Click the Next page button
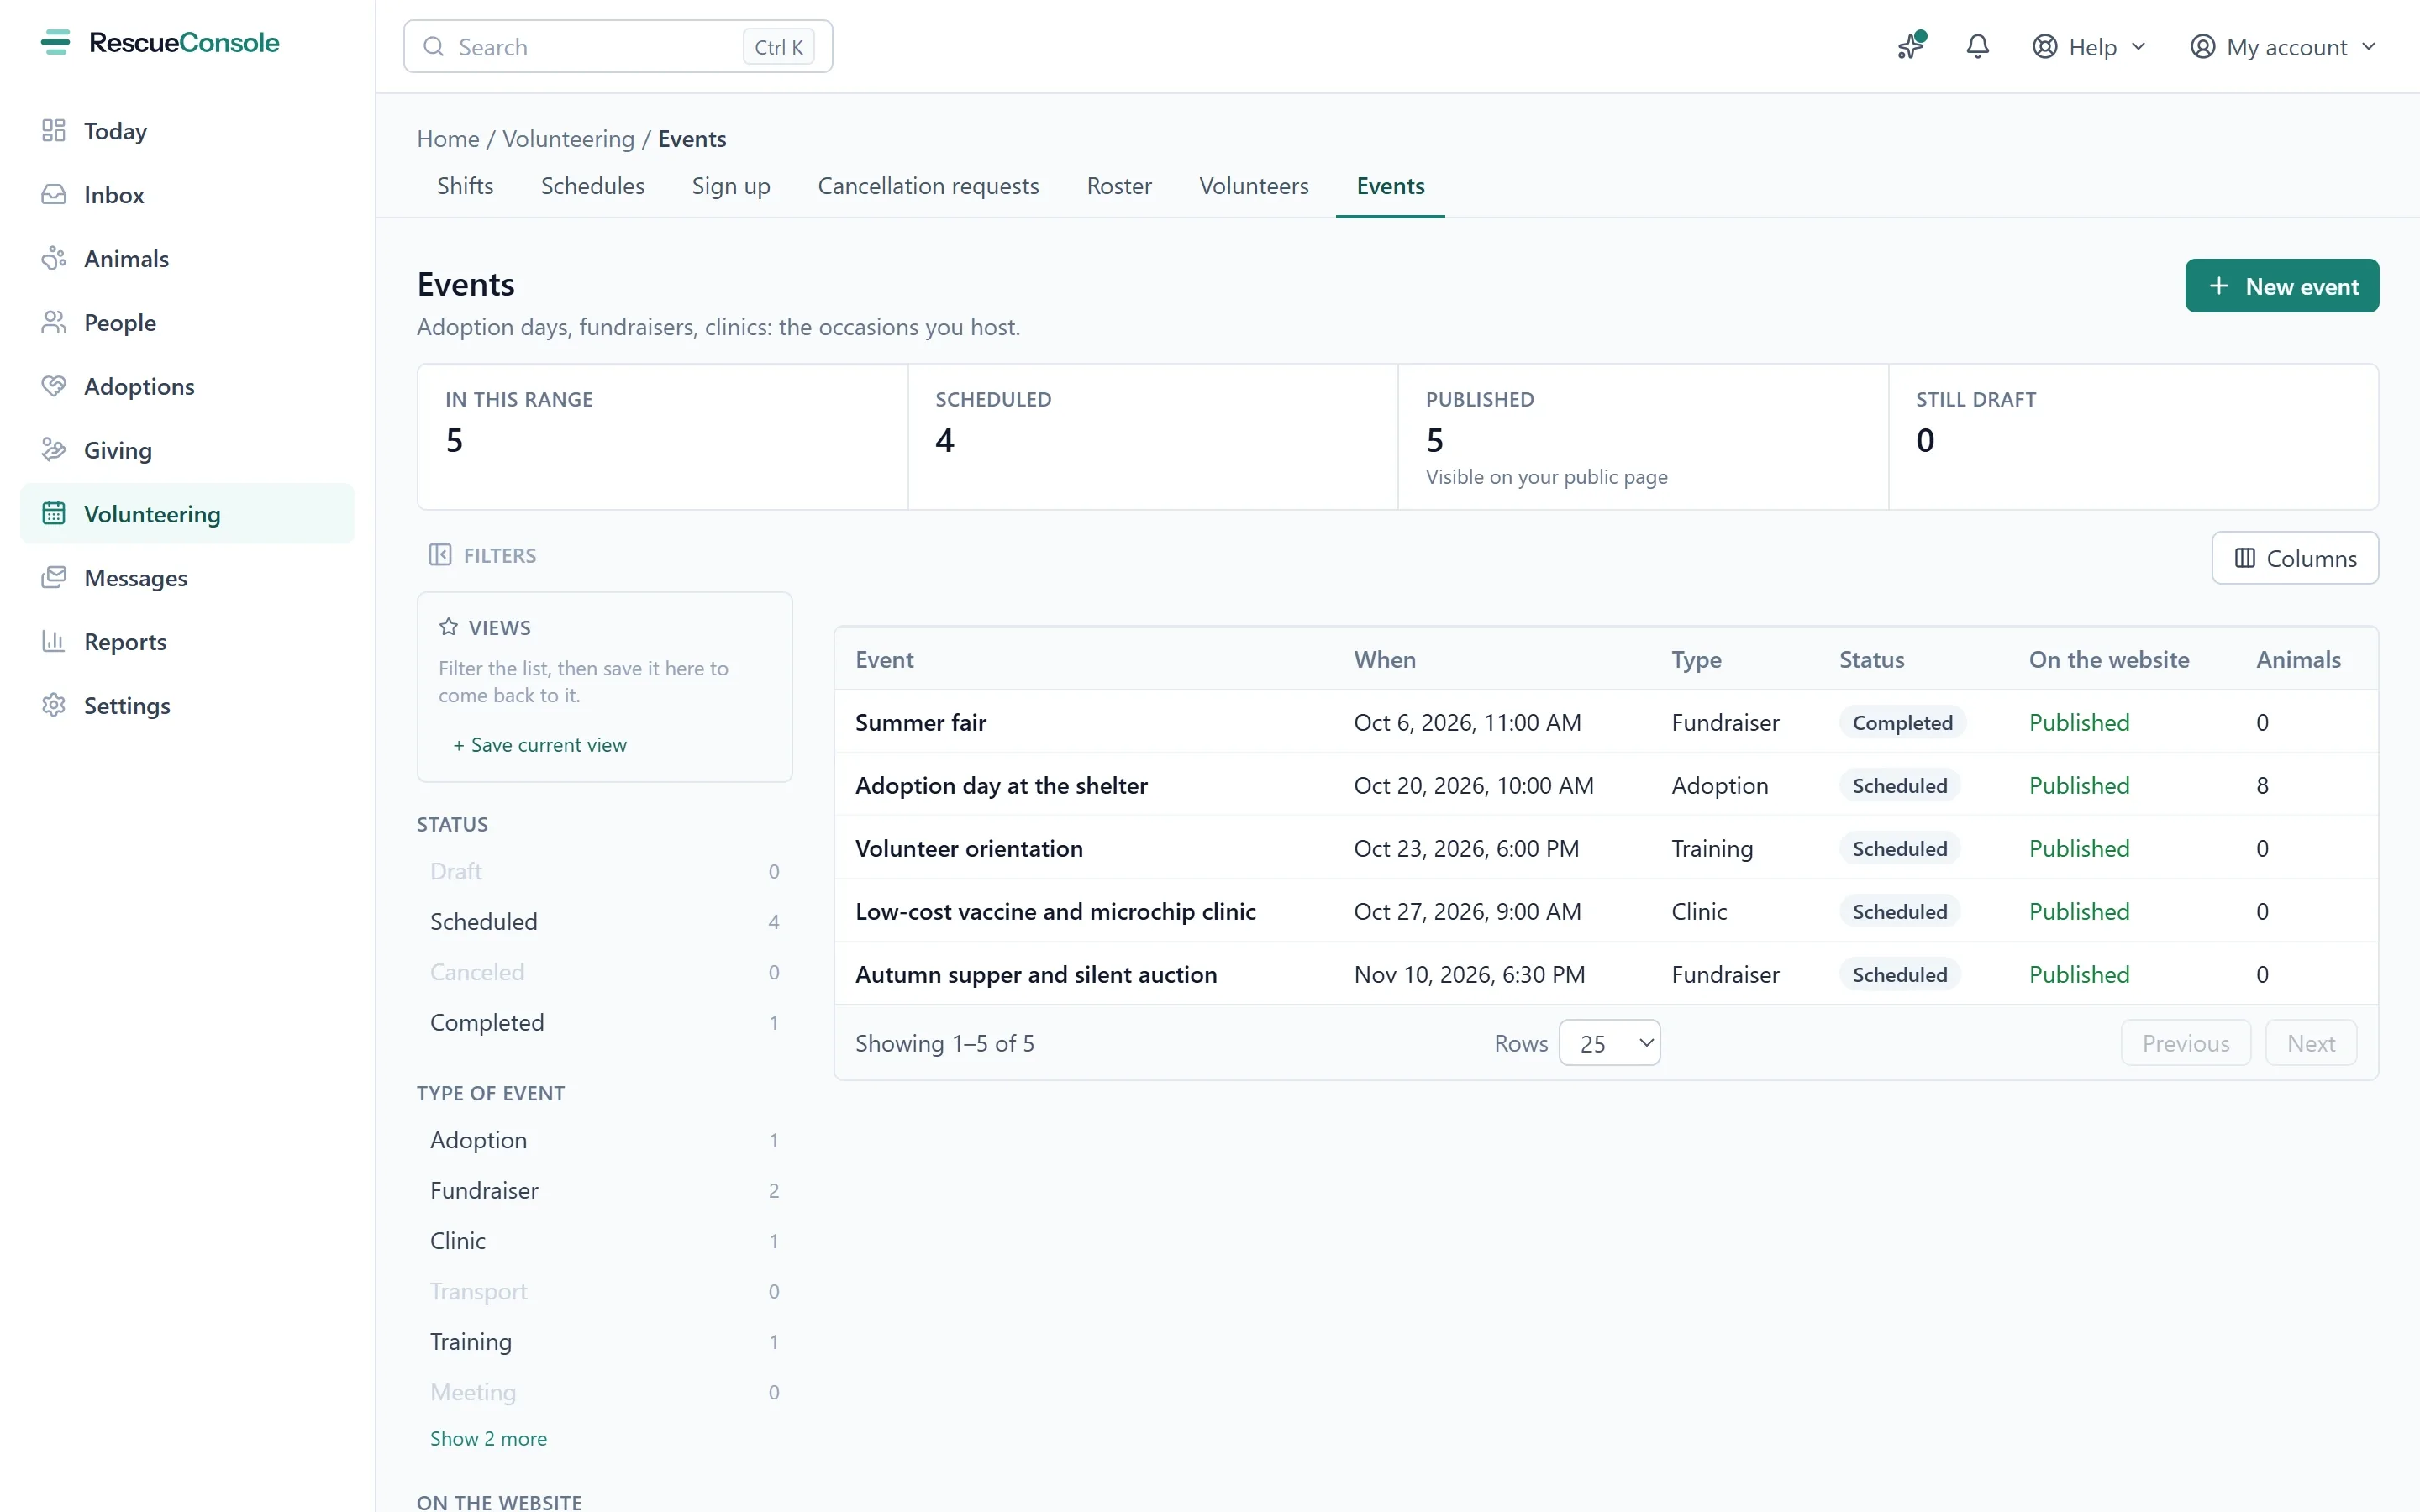 pos(2310,1043)
